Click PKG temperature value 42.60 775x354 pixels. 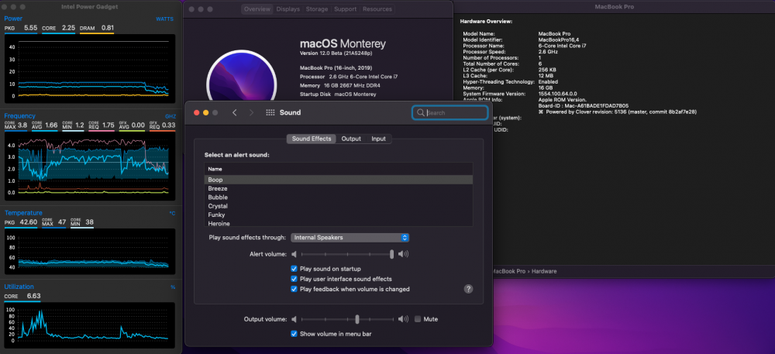pos(29,222)
